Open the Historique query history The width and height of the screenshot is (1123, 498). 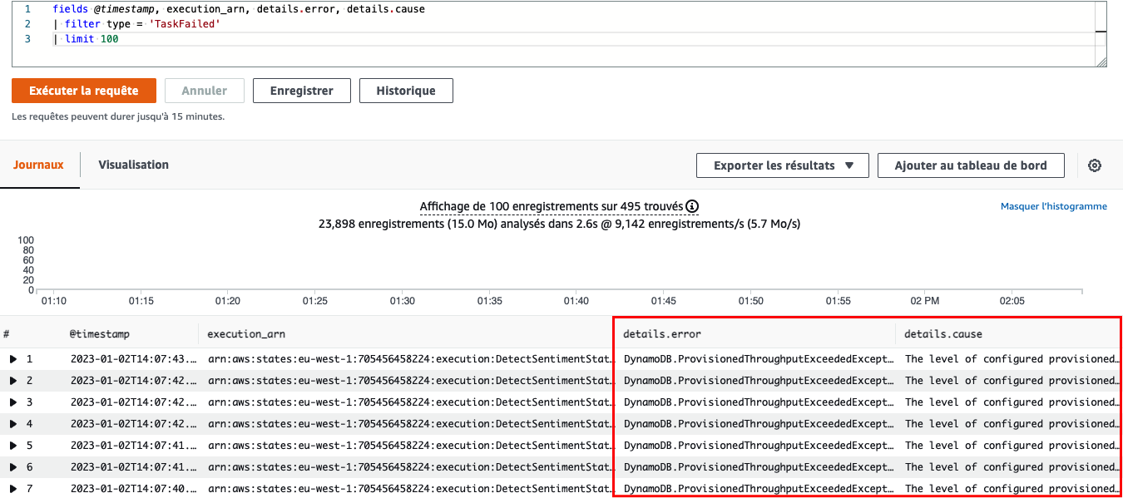pyautogui.click(x=406, y=91)
